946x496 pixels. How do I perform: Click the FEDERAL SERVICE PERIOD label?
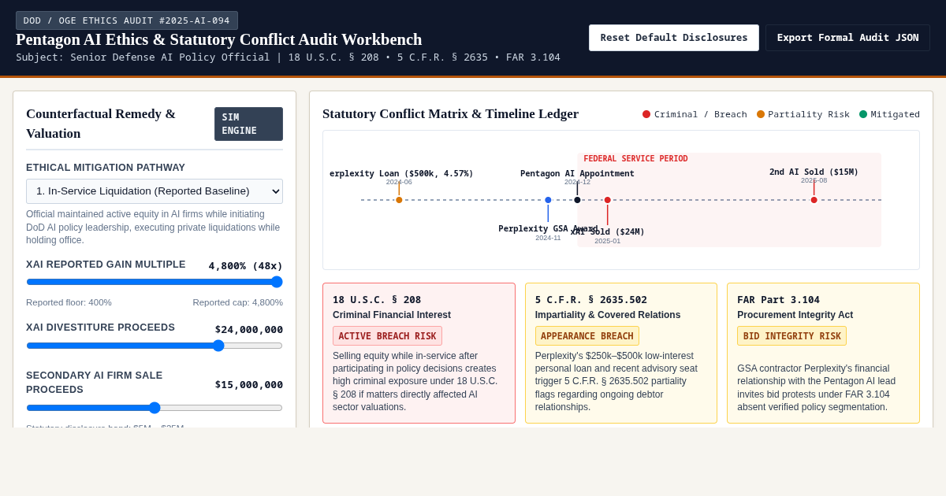click(635, 159)
